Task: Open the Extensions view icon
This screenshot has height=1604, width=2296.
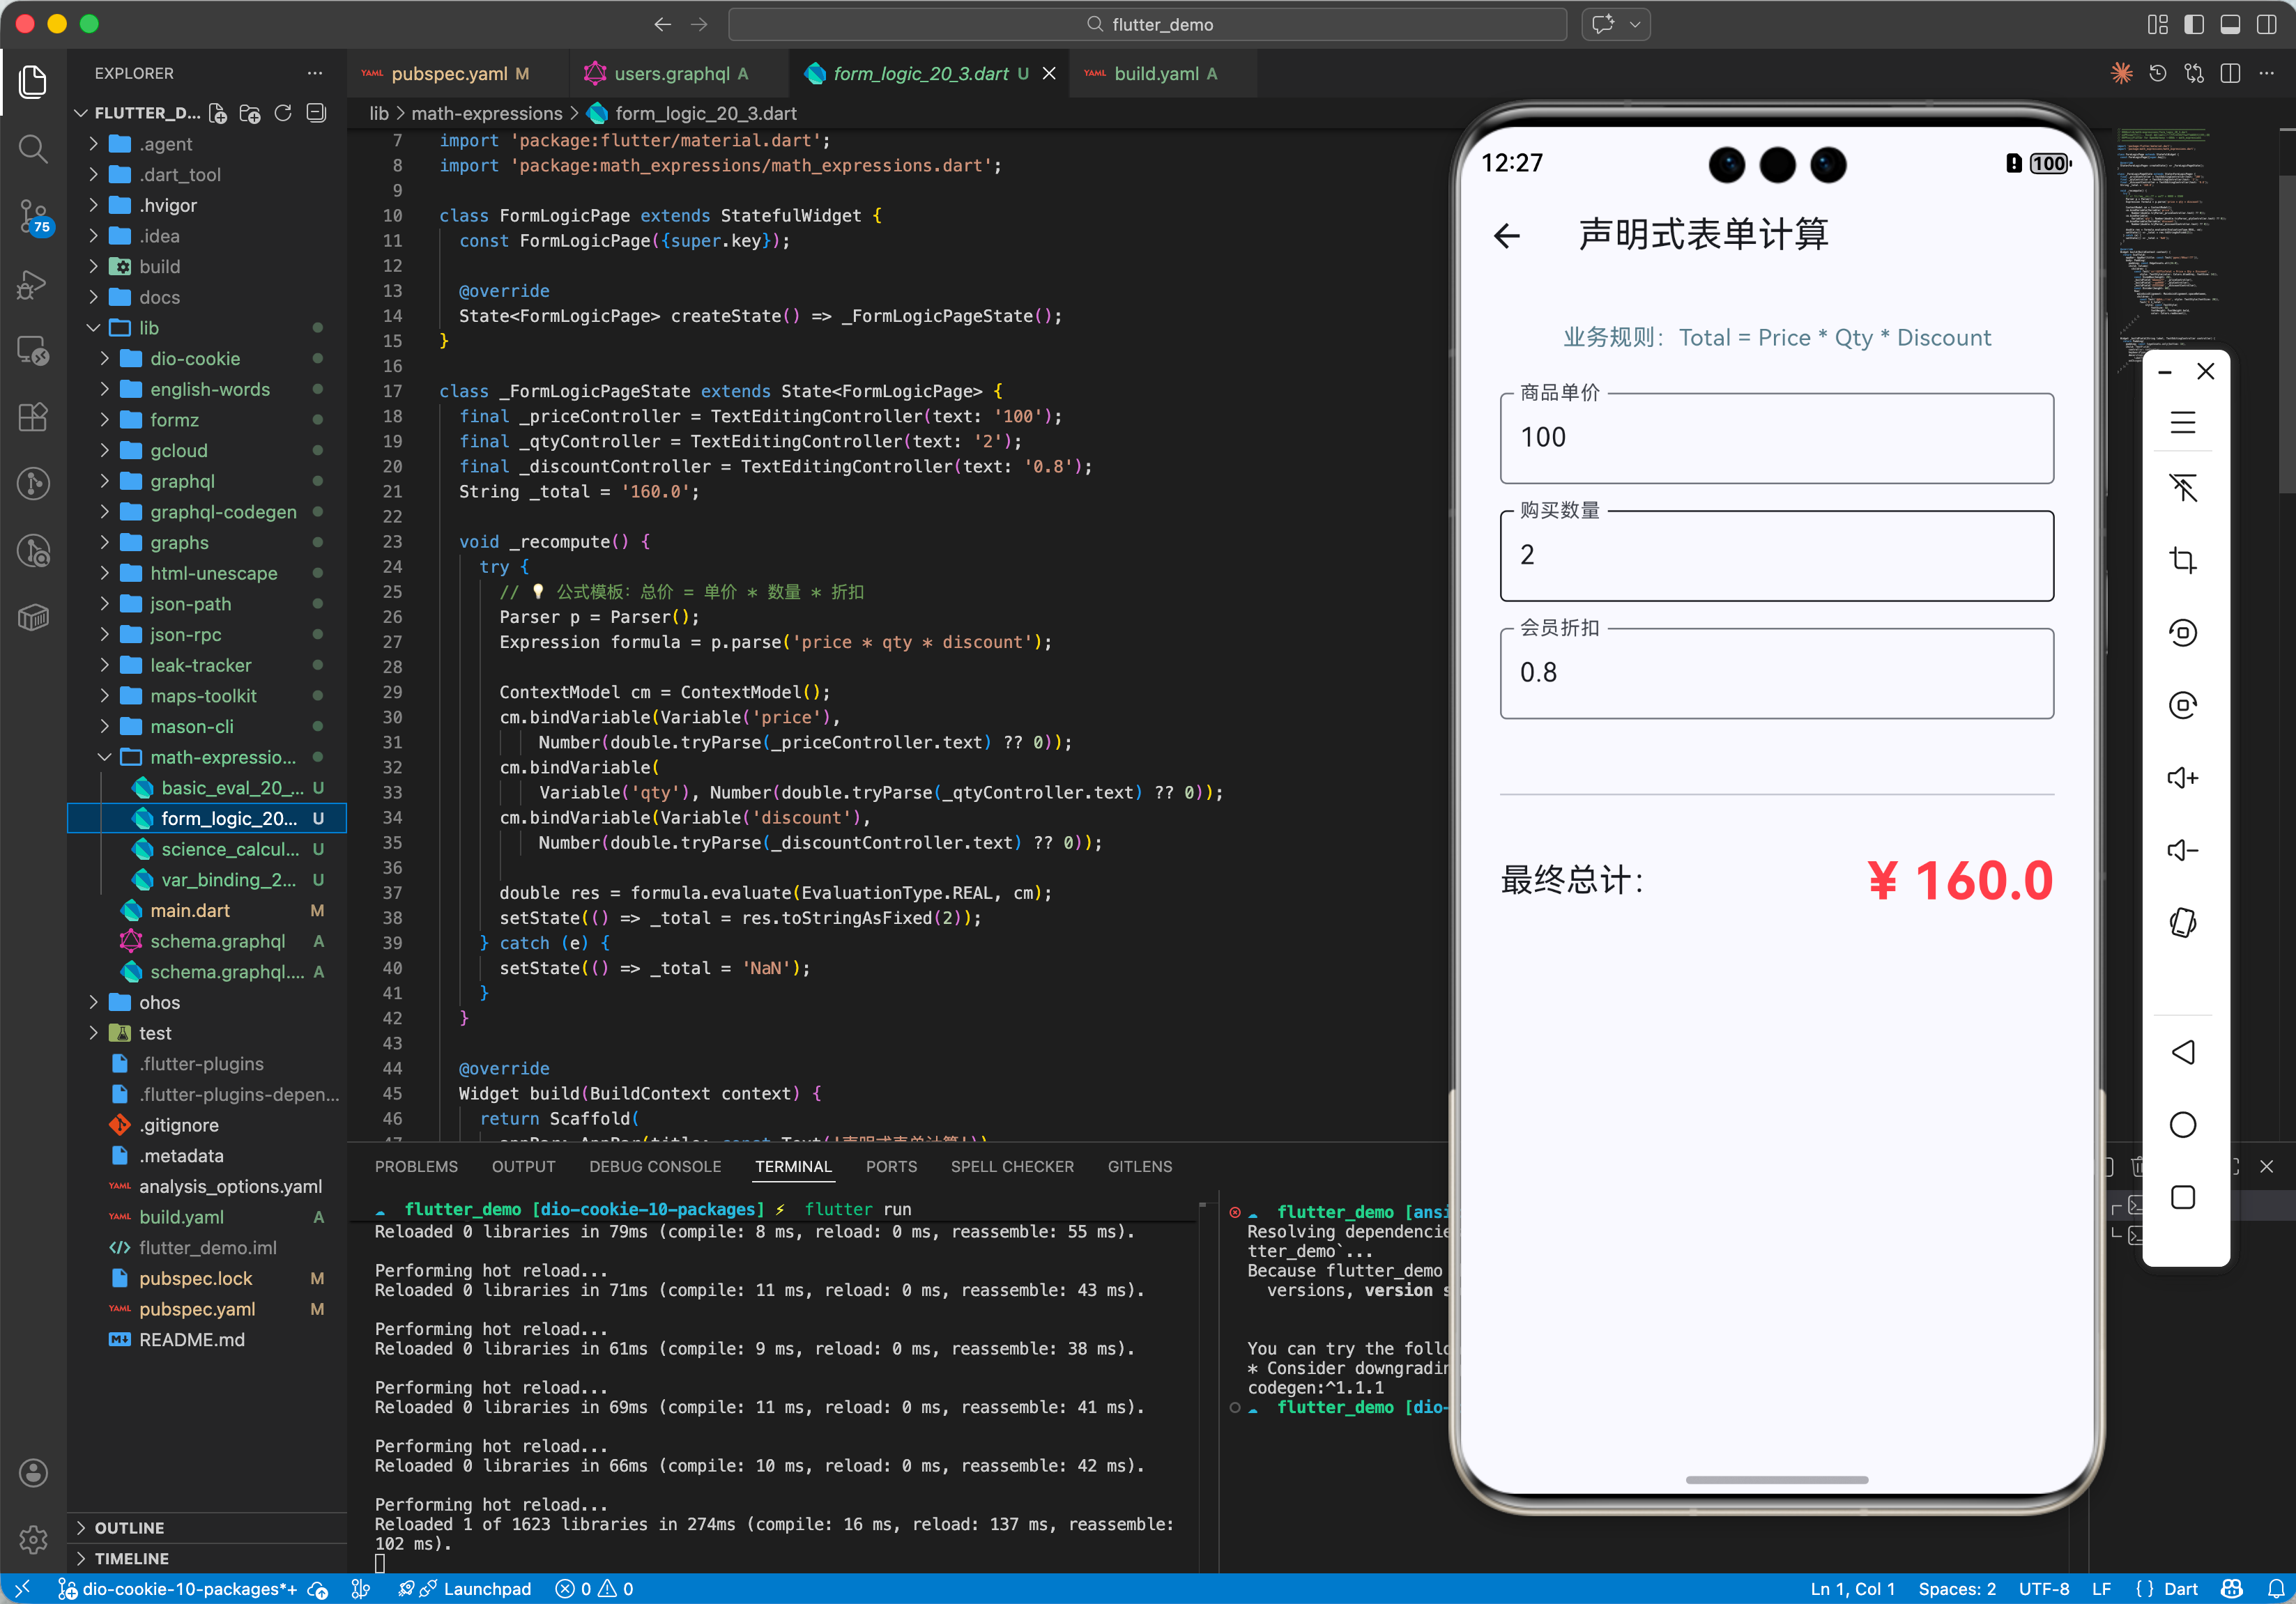Action: point(33,417)
